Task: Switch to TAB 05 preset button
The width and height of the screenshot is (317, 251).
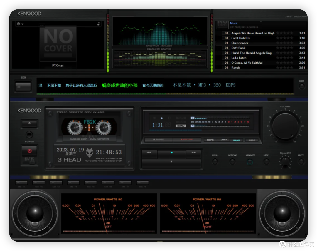Action: pos(91,183)
